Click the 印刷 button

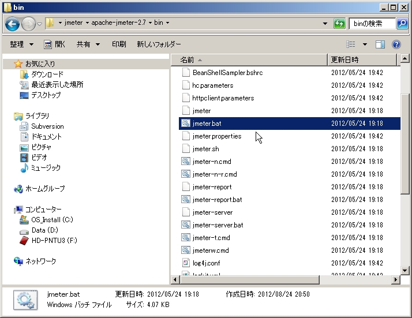[x=119, y=44]
